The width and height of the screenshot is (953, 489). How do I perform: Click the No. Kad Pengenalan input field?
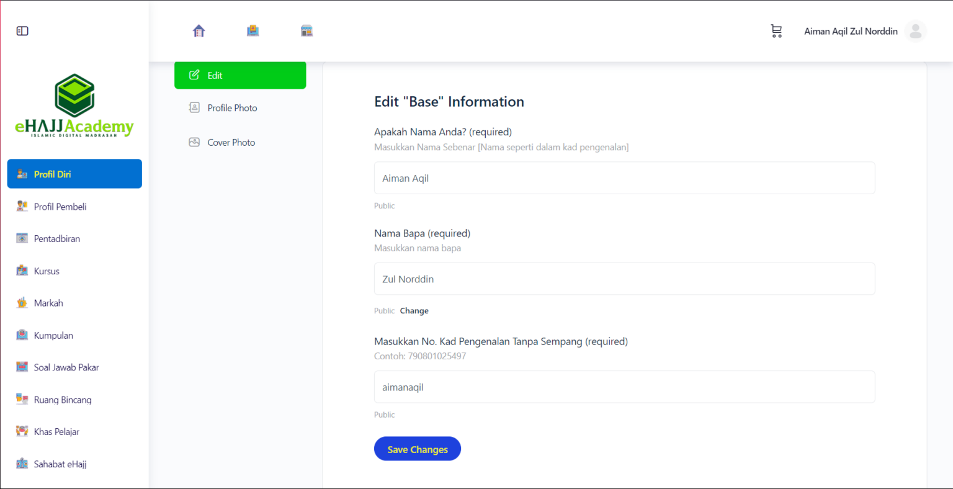pos(624,387)
